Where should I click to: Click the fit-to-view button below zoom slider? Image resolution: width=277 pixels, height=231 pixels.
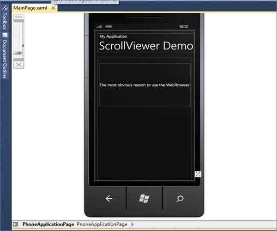18,65
